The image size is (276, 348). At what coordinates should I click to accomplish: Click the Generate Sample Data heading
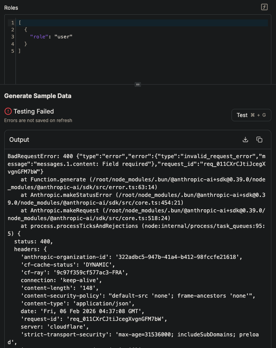point(38,96)
